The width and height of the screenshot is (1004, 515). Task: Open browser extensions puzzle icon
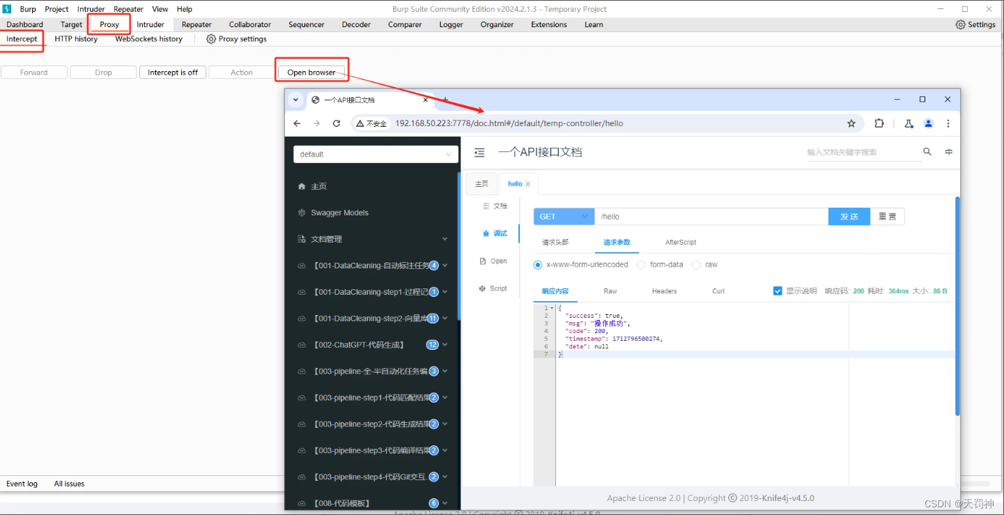879,123
